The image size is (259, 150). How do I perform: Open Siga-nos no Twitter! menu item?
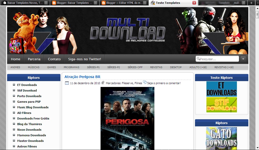click(85, 59)
